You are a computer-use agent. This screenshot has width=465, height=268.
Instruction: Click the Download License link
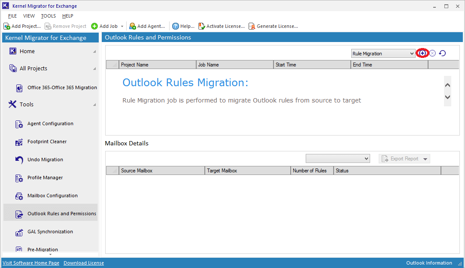click(x=84, y=263)
